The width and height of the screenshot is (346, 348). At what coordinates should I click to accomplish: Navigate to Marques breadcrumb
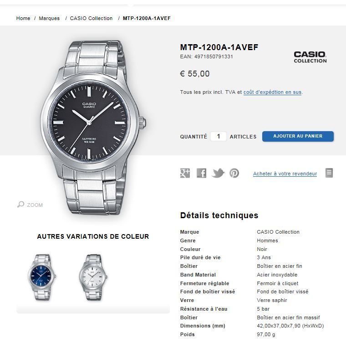49,18
